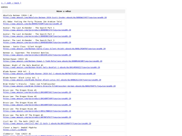The width and height of the screenshot is (182, 136).
Task: Select title 'Avatar: The Last Airbender - The Search Part 1'
Action: pos(29,28)
